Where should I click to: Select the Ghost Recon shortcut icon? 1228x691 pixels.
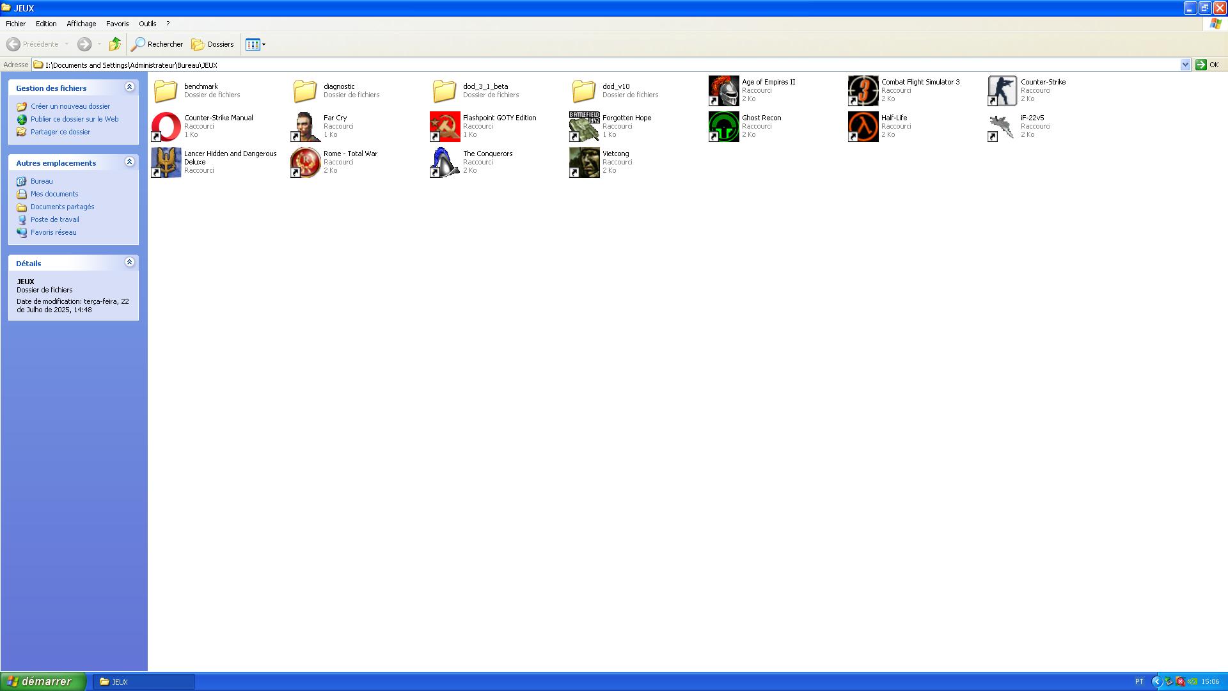723,126
